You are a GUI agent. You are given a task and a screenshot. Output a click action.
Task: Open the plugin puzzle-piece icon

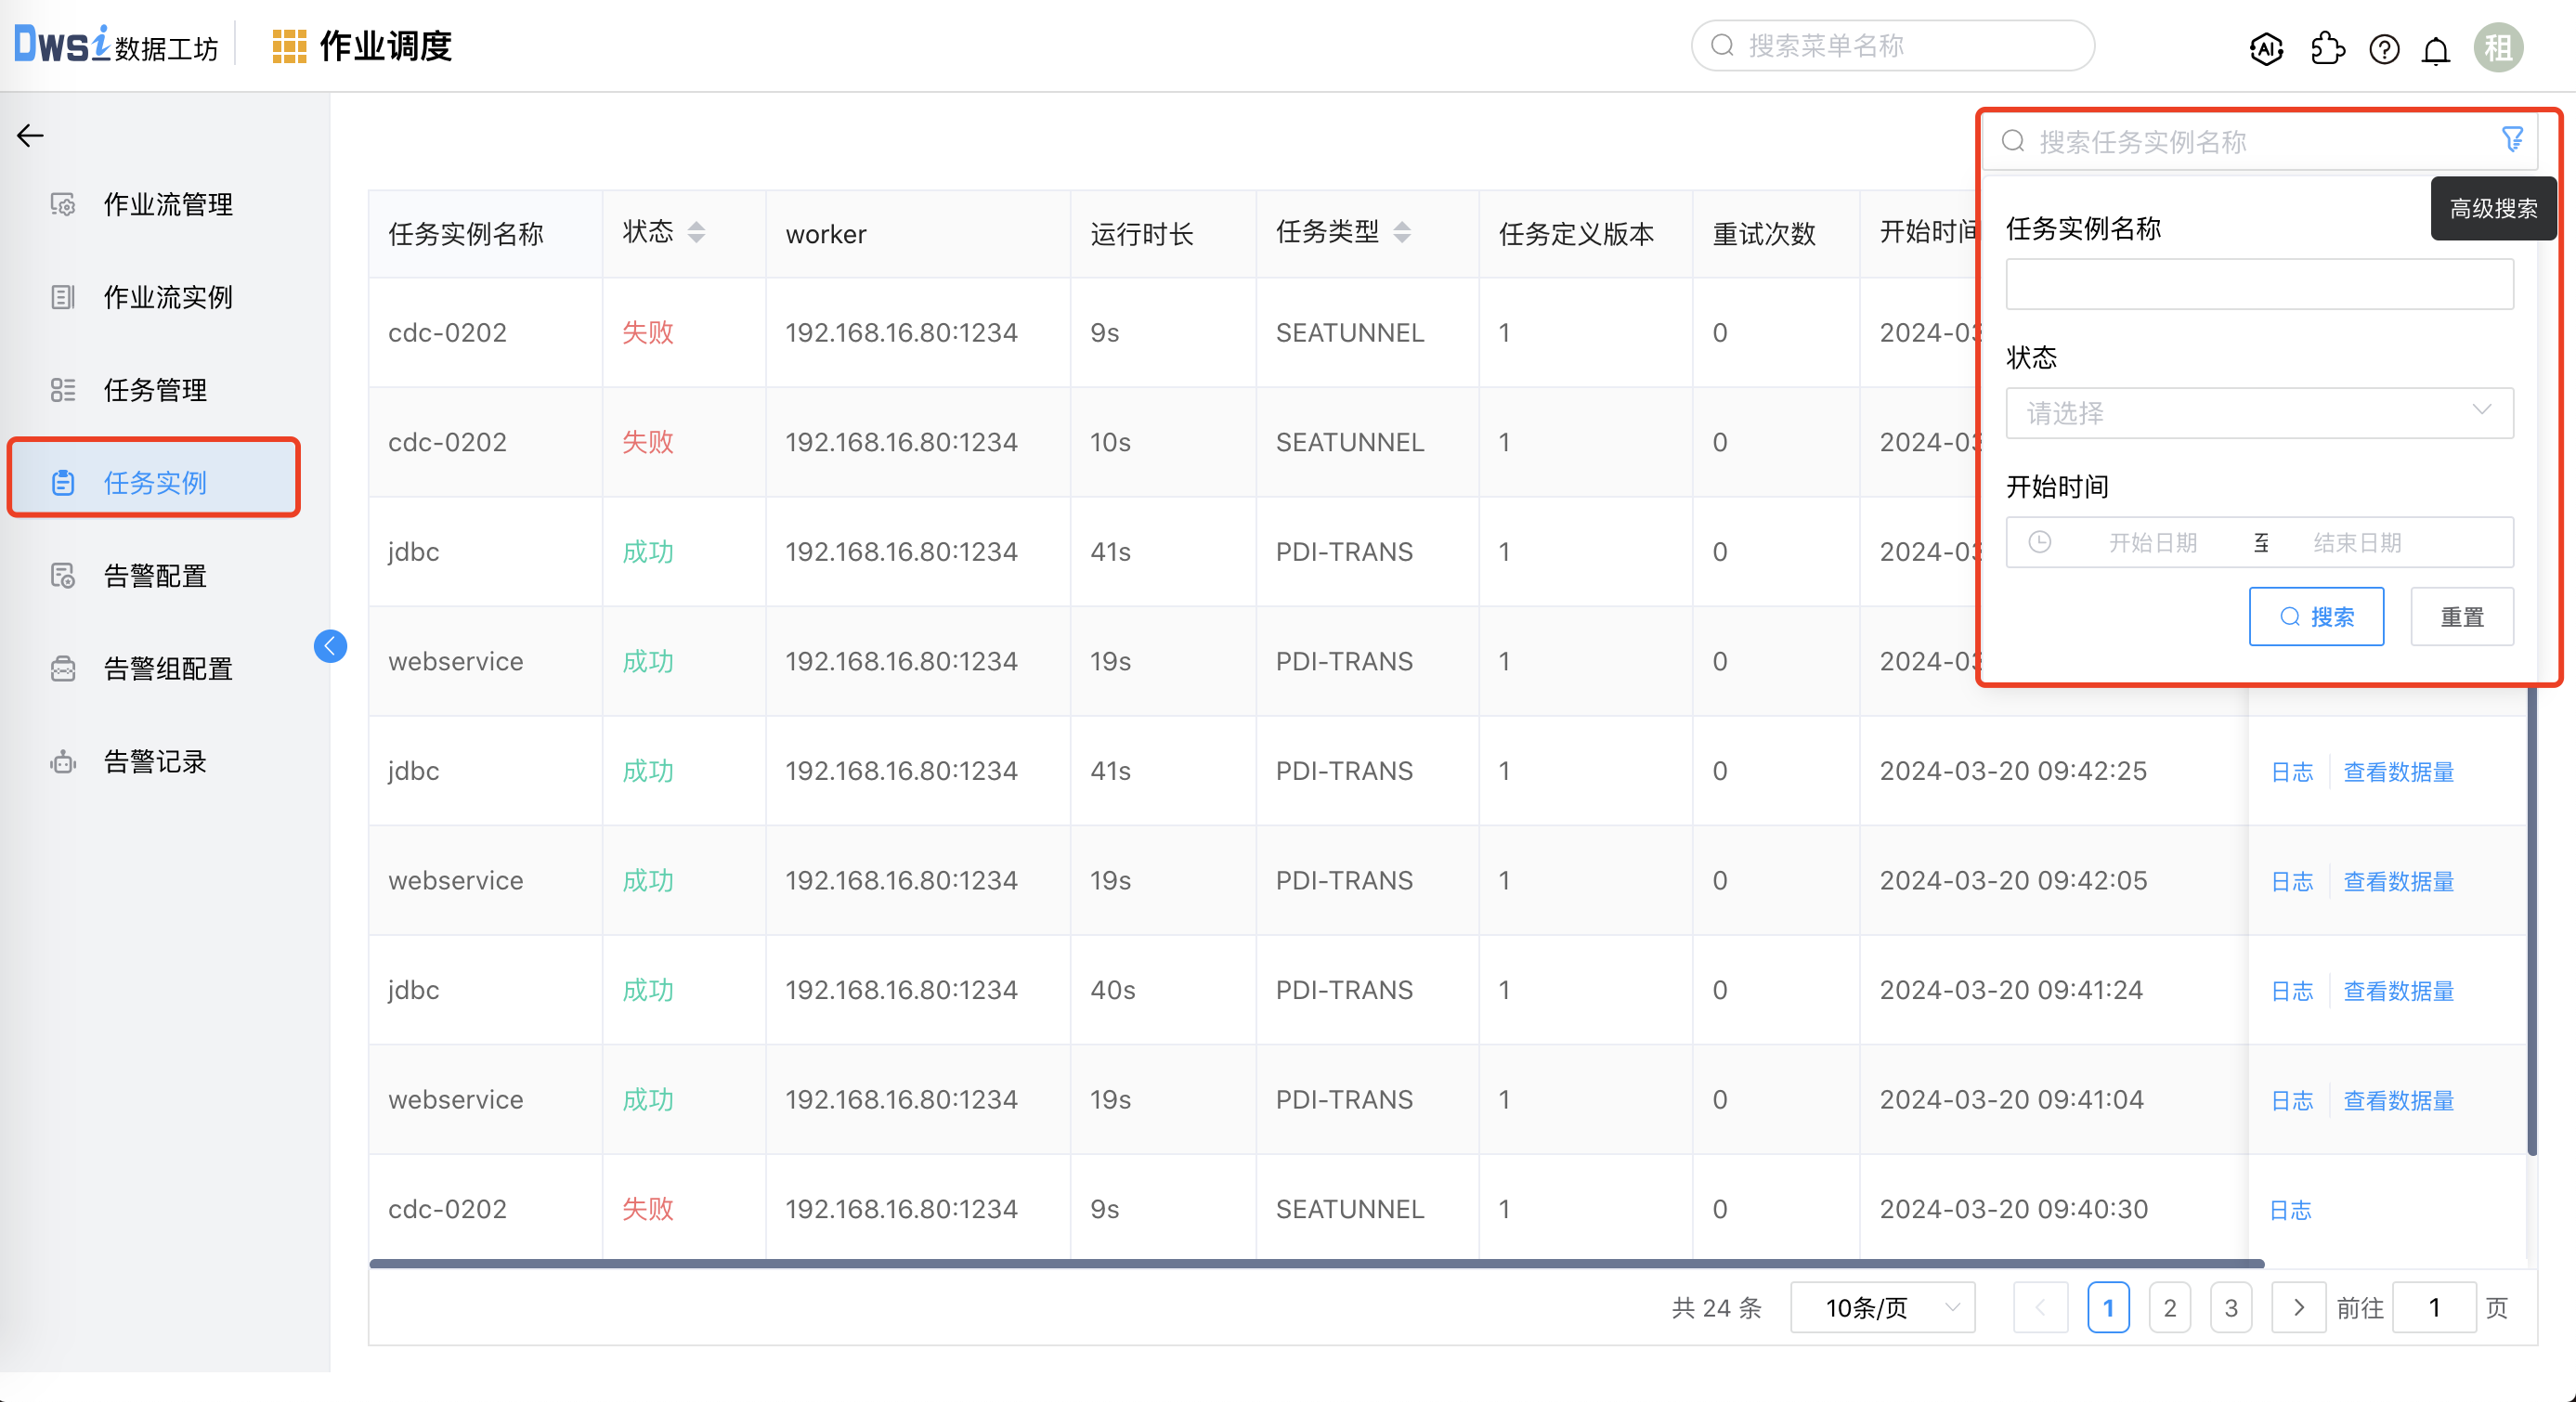pos(2327,48)
